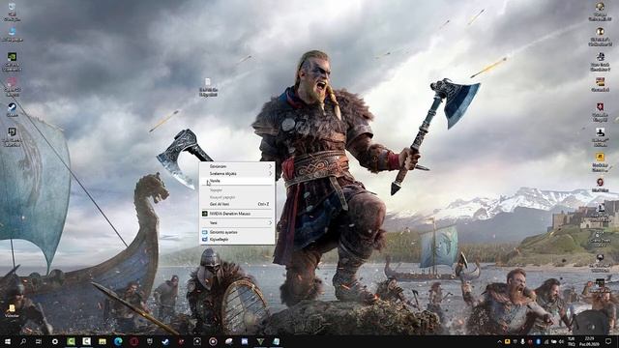Click the NVIDIA icon in the context menu

(204, 214)
